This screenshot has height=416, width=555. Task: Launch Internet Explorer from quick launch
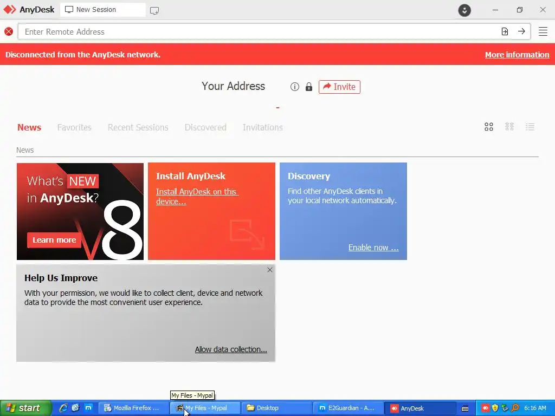pos(63,408)
